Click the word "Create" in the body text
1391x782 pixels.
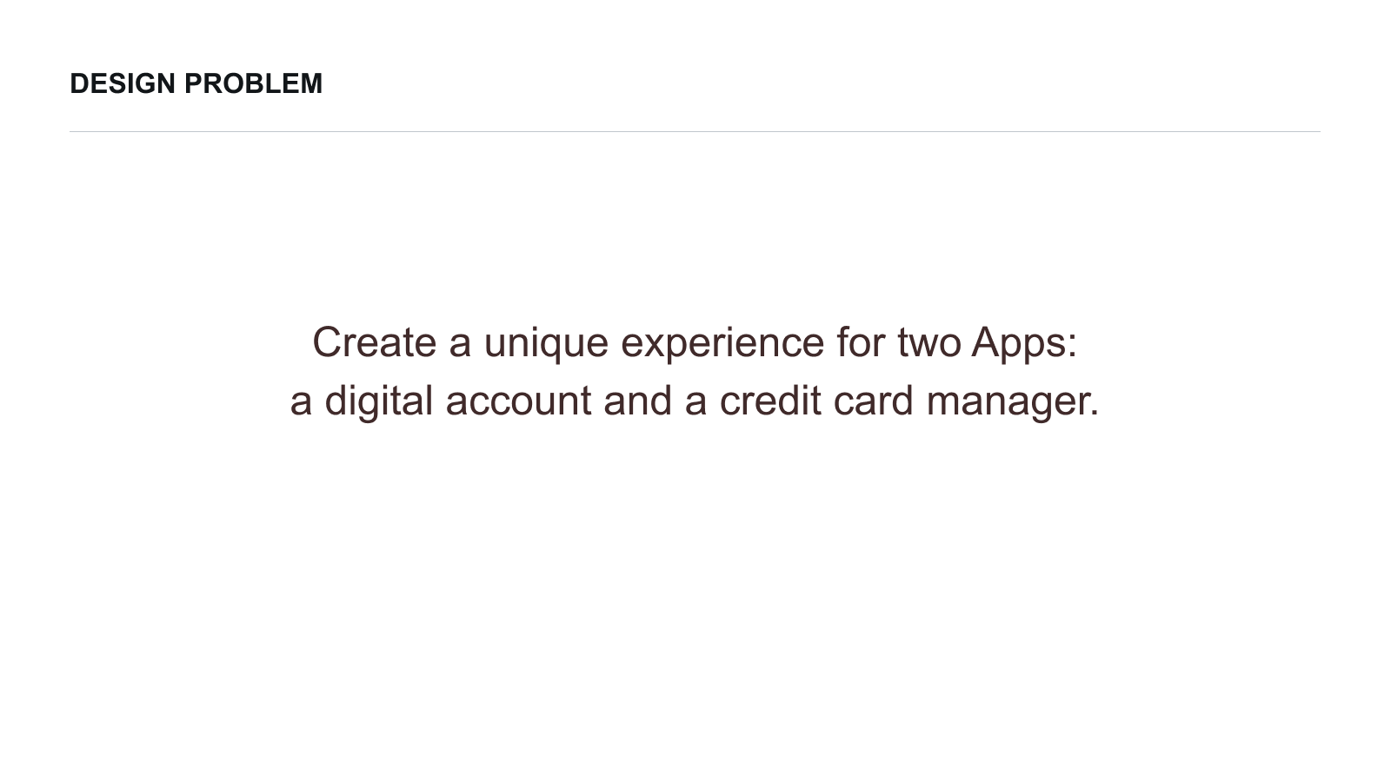(x=374, y=342)
